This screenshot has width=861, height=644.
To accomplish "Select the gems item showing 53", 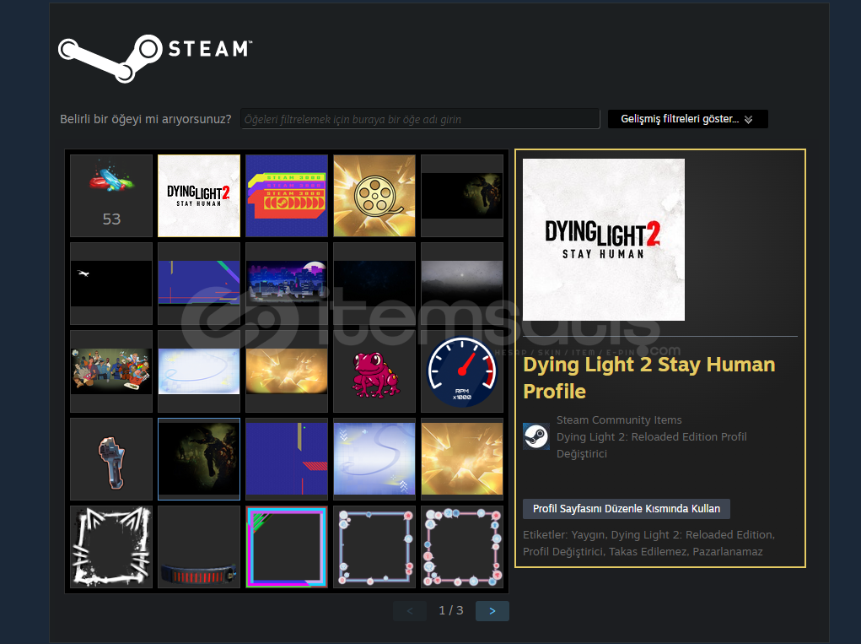I will click(x=111, y=196).
